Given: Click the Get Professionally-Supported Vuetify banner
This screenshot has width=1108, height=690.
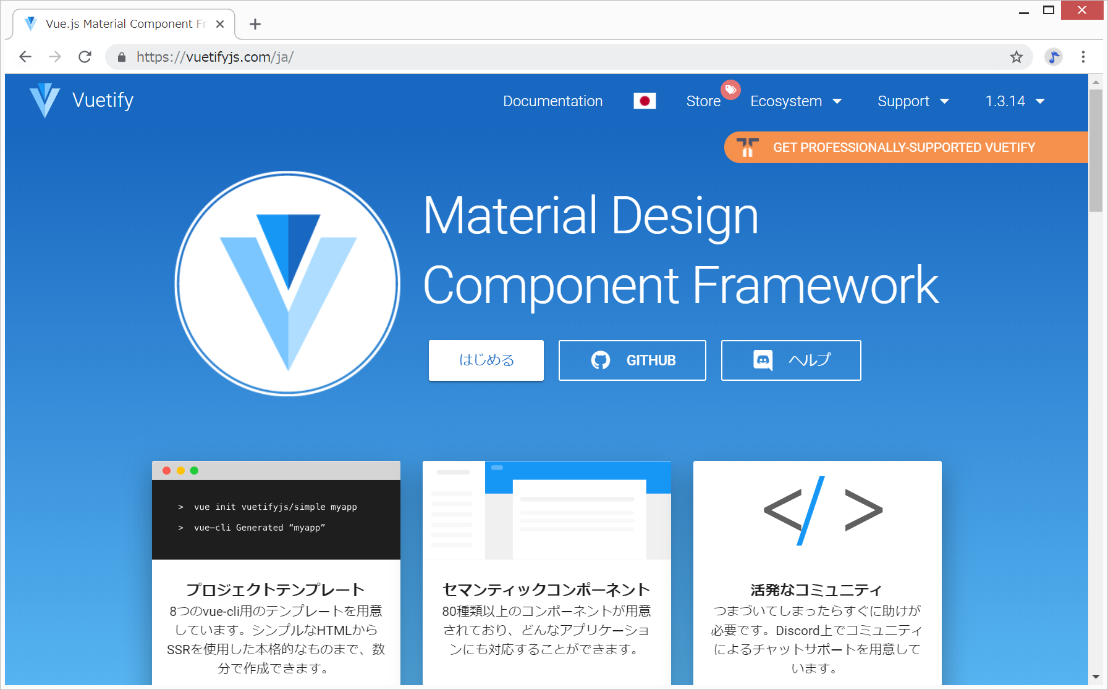Looking at the screenshot, I should 903,148.
